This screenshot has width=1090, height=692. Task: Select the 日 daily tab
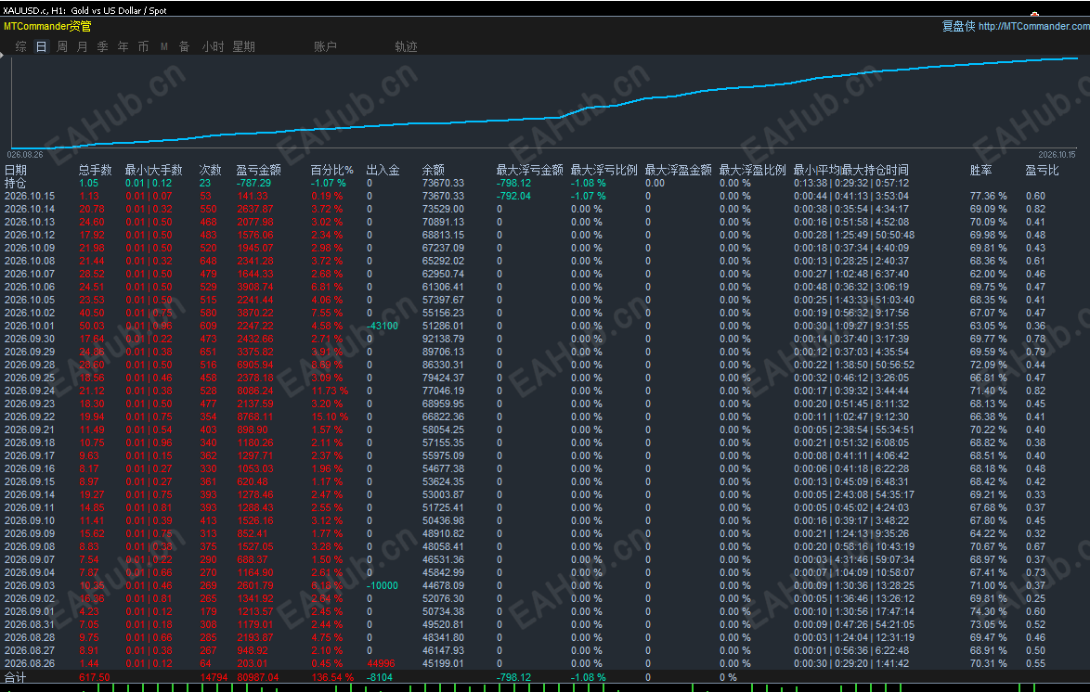(42, 46)
